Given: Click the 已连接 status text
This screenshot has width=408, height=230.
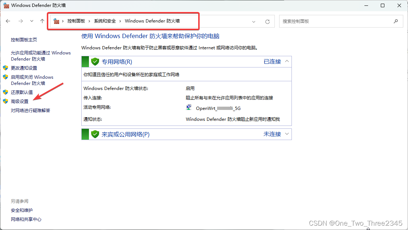Looking at the screenshot, I should click(273, 62).
